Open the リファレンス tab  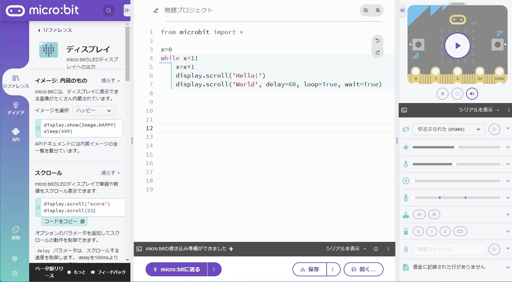pyautogui.click(x=16, y=82)
